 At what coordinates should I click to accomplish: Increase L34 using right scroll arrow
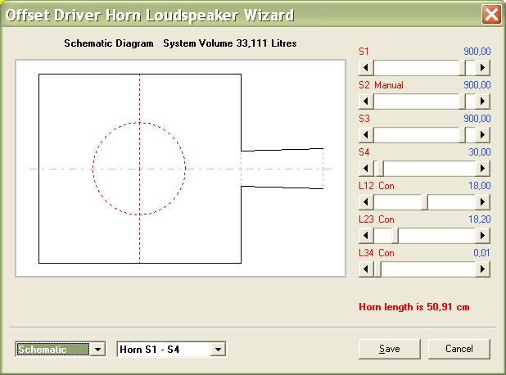pos(482,269)
